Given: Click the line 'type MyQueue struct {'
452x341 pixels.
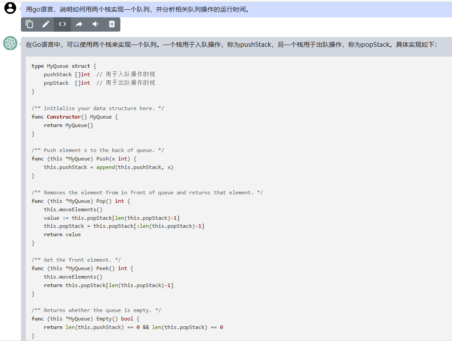Looking at the screenshot, I should (64, 66).
